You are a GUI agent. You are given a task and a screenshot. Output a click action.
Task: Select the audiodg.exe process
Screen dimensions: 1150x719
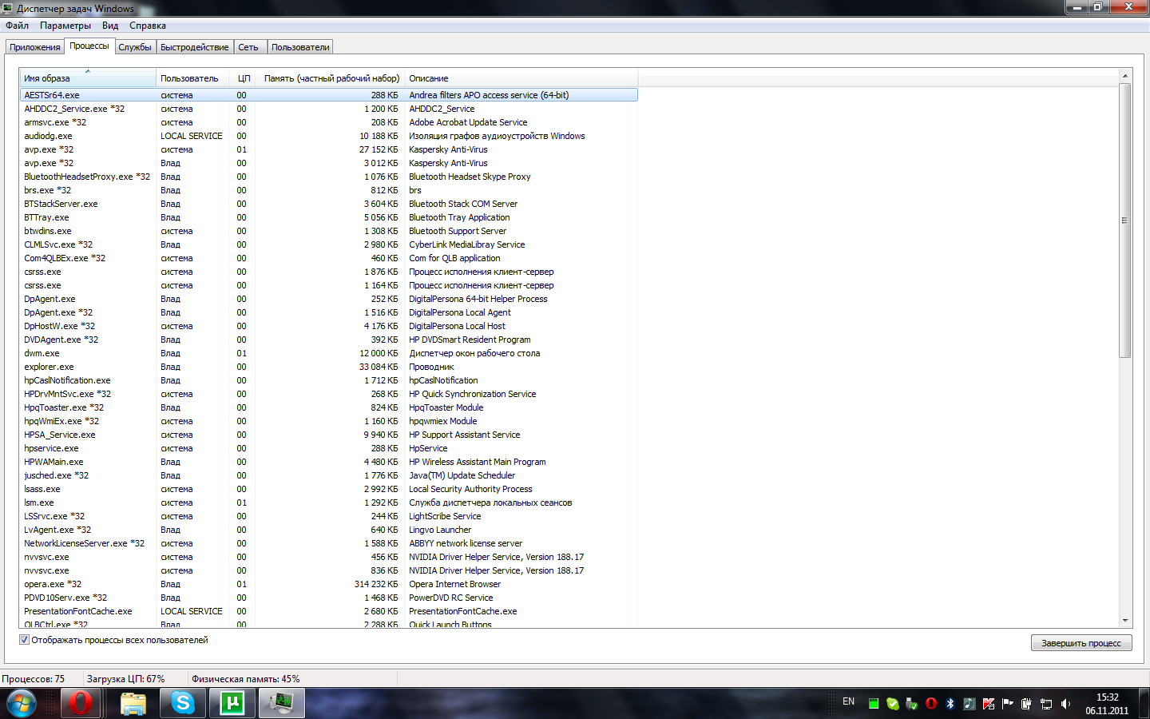pos(328,136)
